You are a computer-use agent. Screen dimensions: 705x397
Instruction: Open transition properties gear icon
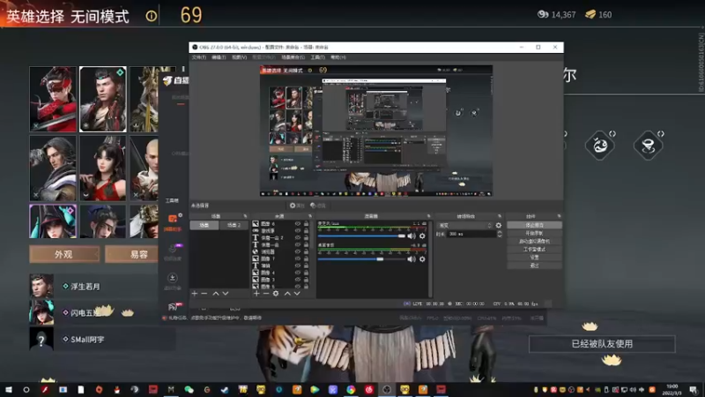pos(498,226)
